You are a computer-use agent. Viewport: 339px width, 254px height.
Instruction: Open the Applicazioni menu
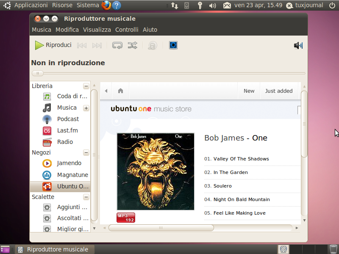(31, 5)
